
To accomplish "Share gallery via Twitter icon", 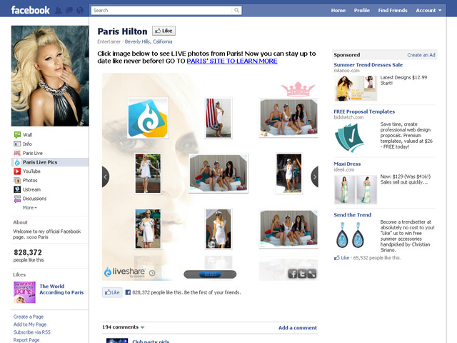I will [x=302, y=274].
